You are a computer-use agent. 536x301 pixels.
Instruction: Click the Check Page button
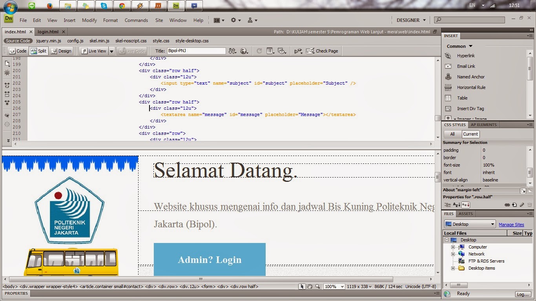323,51
